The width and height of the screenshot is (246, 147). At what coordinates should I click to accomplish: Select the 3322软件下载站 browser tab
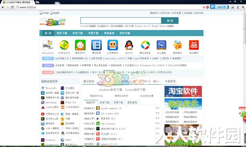pos(18,2)
